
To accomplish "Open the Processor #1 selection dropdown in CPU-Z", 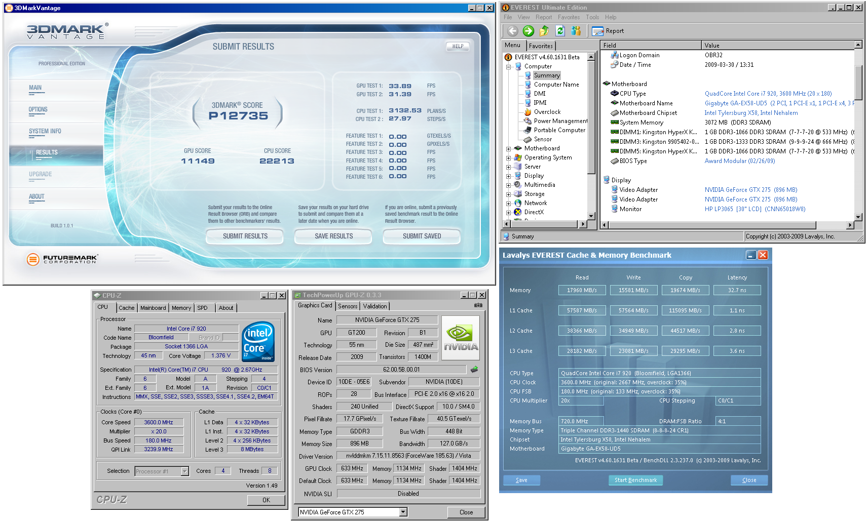I will click(x=185, y=471).
